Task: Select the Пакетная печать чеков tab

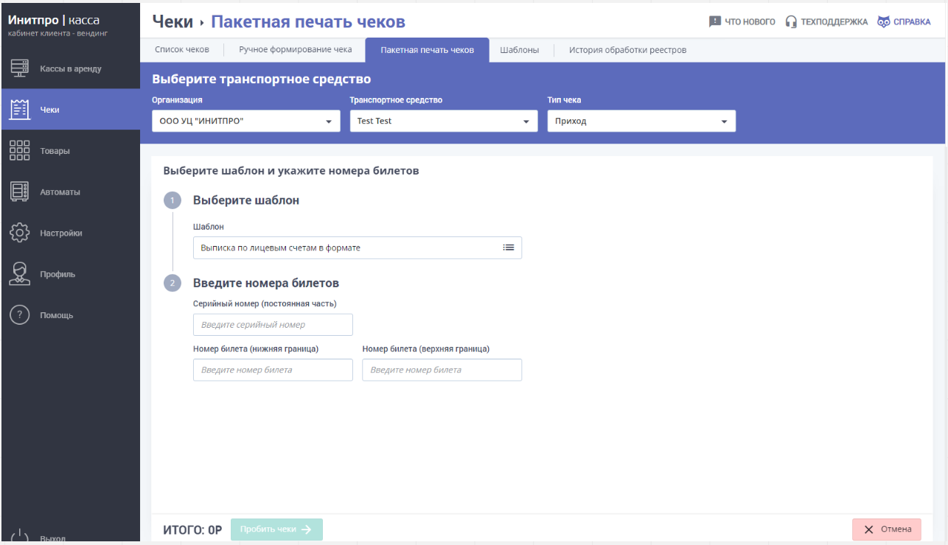Action: tap(428, 50)
